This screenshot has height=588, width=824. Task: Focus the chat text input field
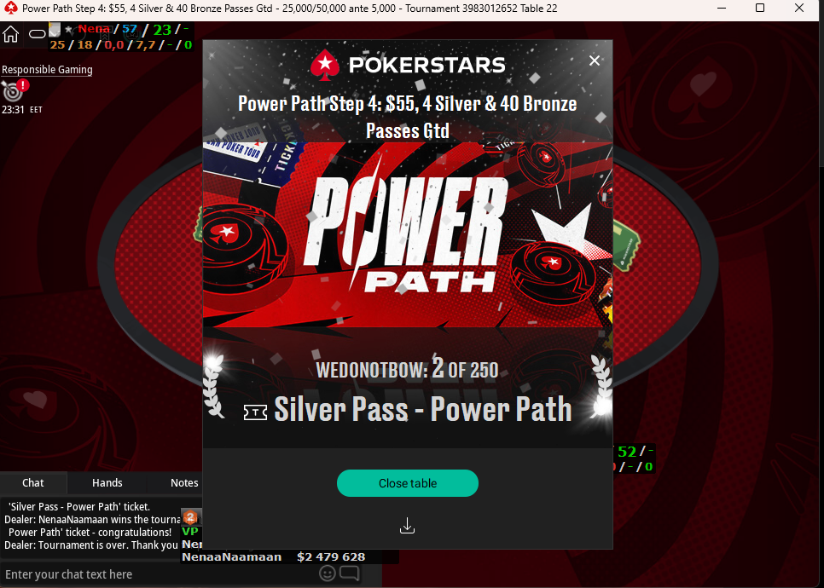(x=158, y=574)
